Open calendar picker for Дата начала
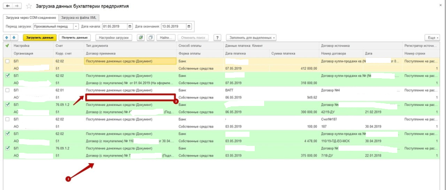446x190 pixels. click(130, 26)
